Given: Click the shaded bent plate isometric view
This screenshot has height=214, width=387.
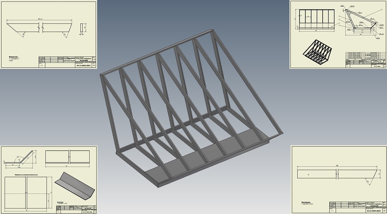Looking at the screenshot, I should click(x=74, y=186).
